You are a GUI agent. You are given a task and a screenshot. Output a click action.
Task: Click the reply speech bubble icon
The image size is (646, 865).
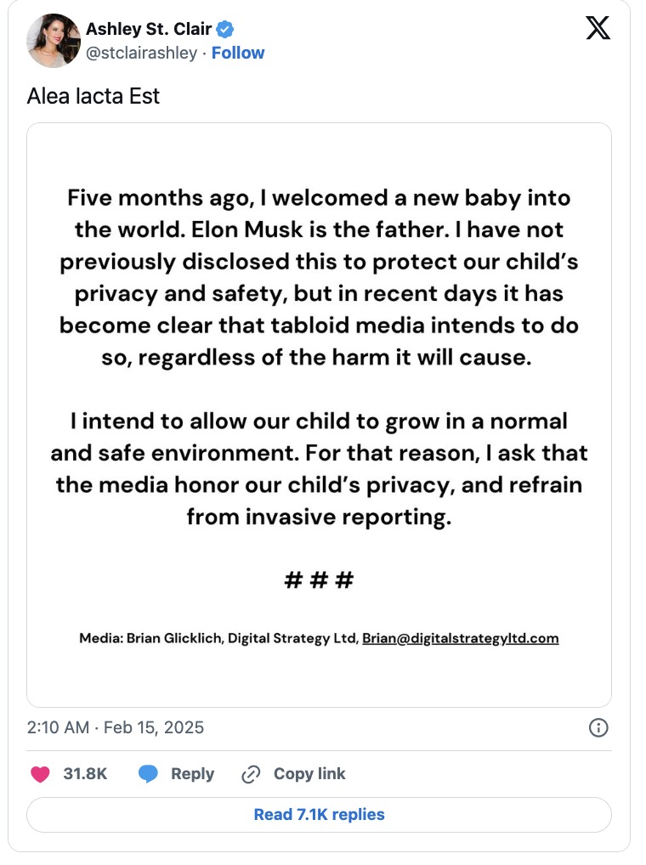pyautogui.click(x=149, y=774)
